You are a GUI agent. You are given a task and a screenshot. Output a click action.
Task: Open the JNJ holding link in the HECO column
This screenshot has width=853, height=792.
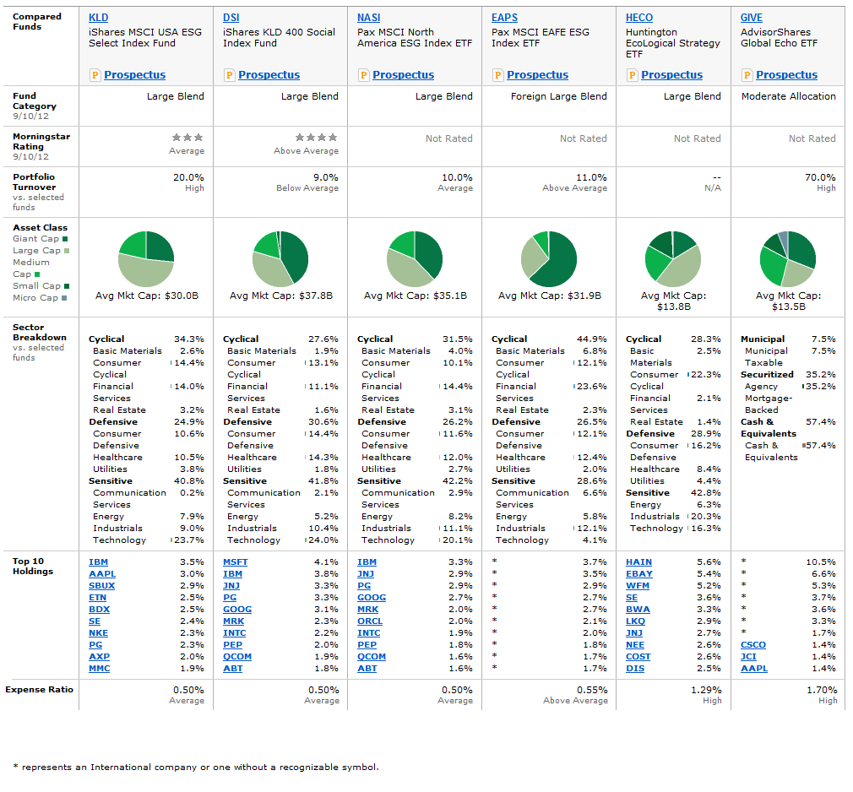pyautogui.click(x=634, y=633)
